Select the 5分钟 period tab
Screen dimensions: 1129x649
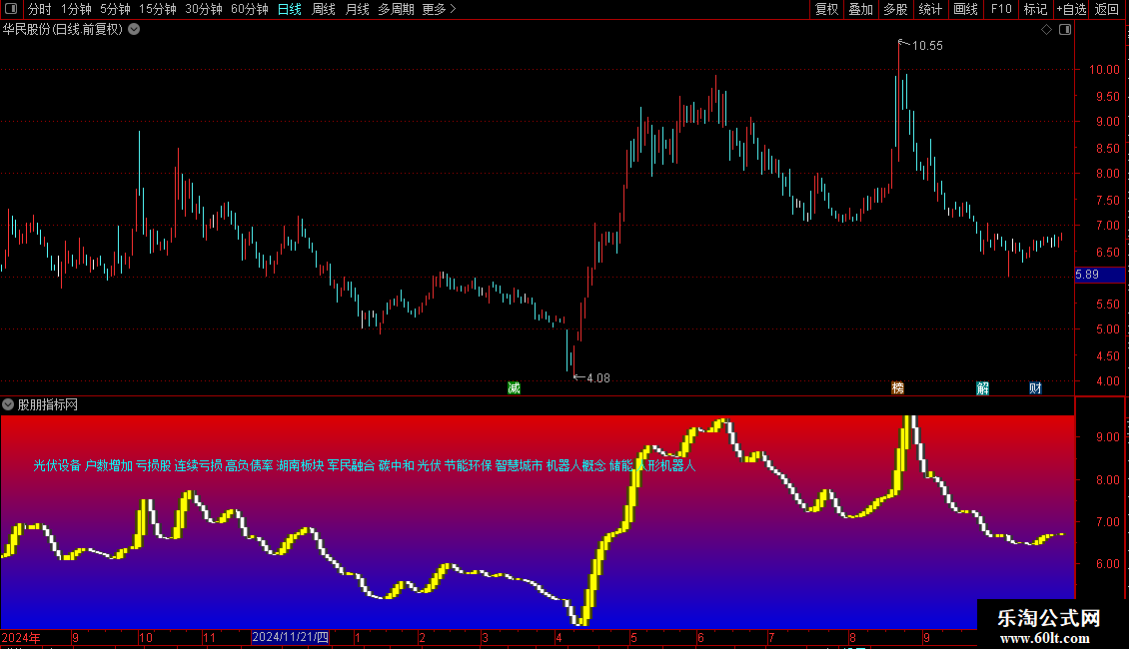tap(115, 9)
